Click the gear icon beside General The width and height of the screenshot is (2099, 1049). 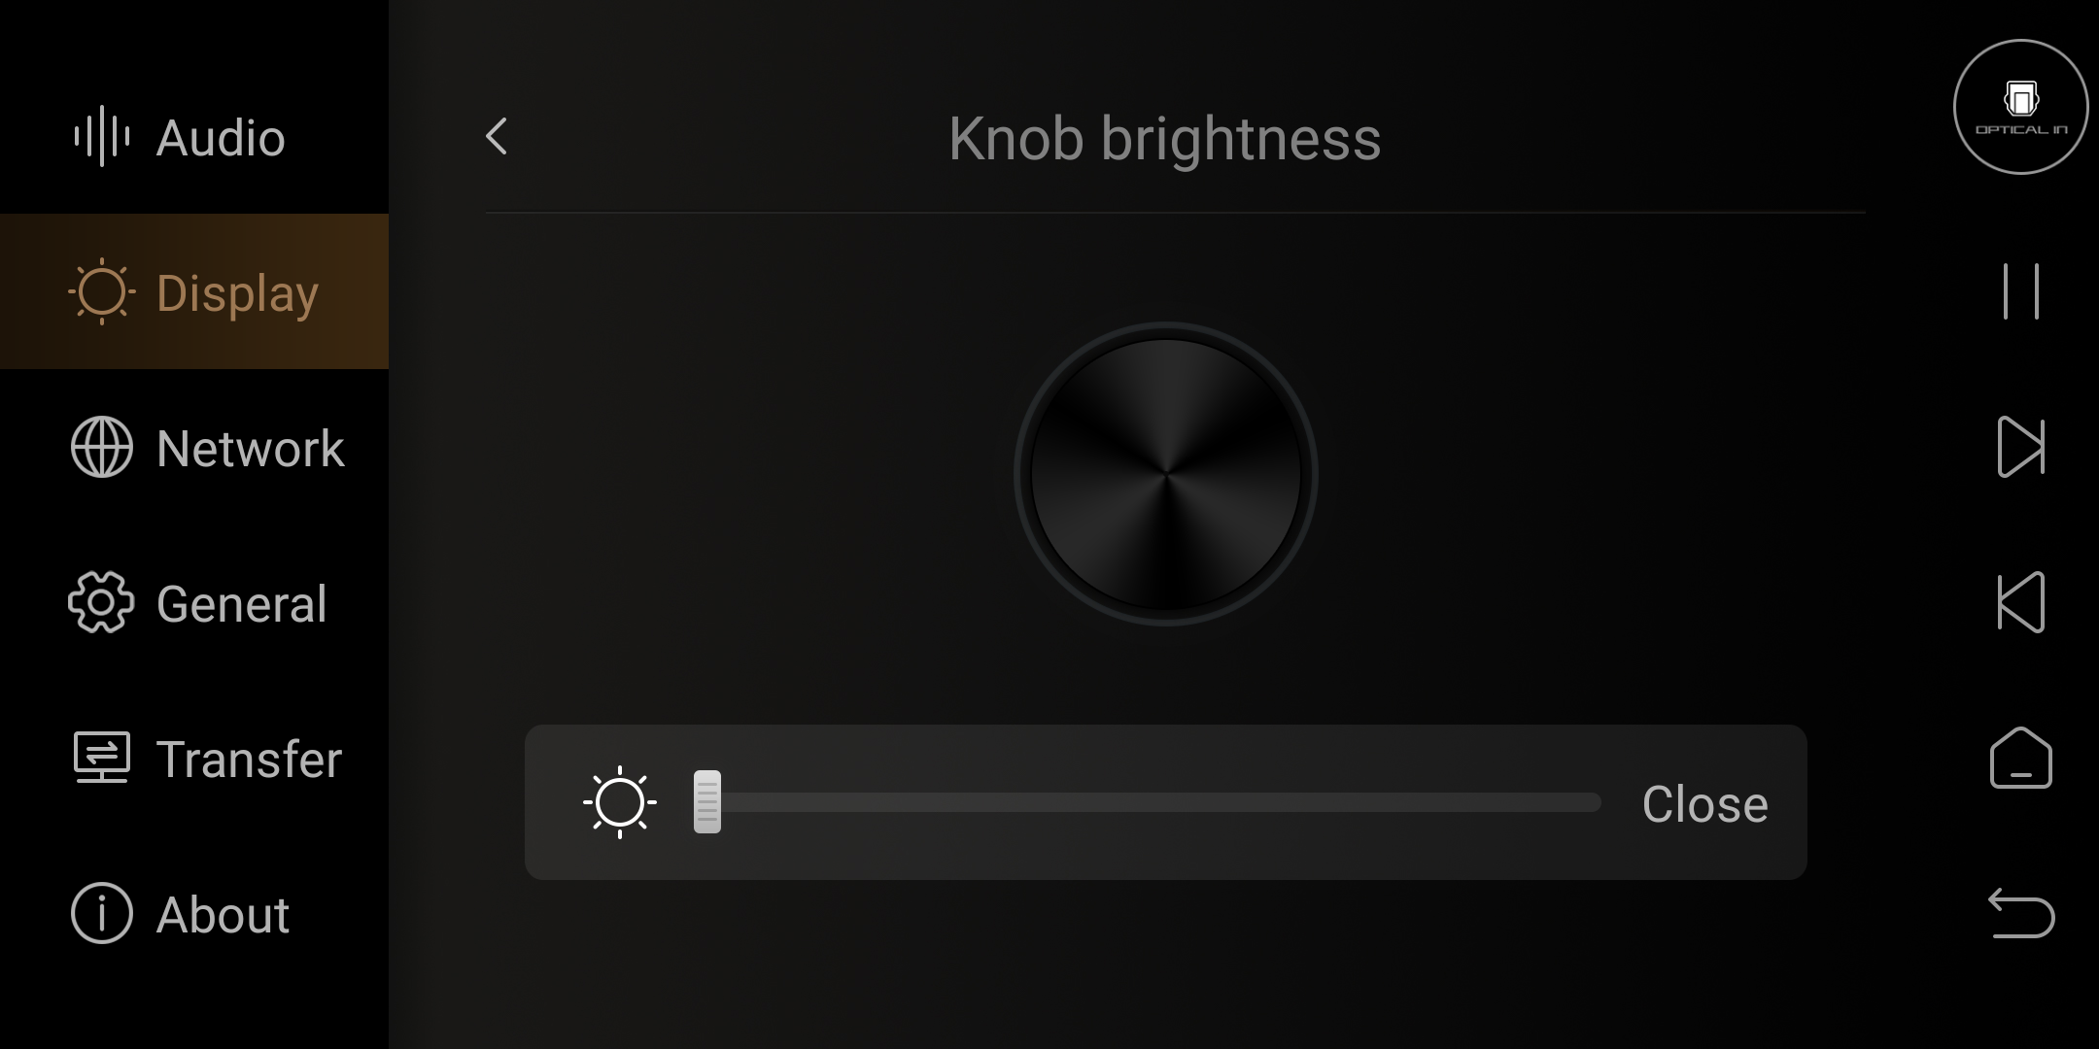101,602
